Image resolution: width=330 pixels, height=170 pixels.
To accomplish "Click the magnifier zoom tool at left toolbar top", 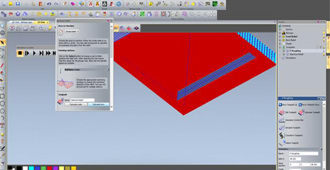I will [2, 26].
